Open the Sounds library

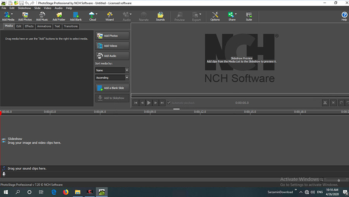(x=160, y=16)
